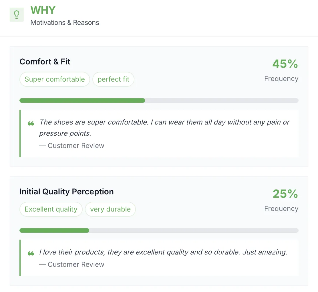Select the "very durable" tag
318x292 pixels.
(110, 209)
